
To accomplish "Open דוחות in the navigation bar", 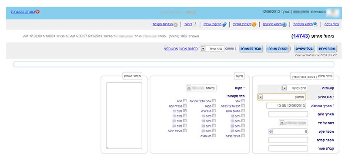I will point(188,24).
